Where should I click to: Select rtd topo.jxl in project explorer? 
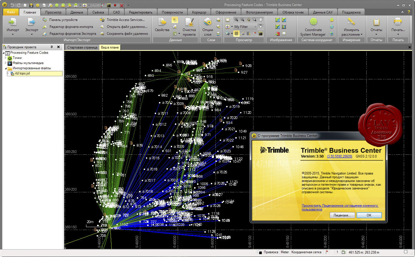click(34, 73)
